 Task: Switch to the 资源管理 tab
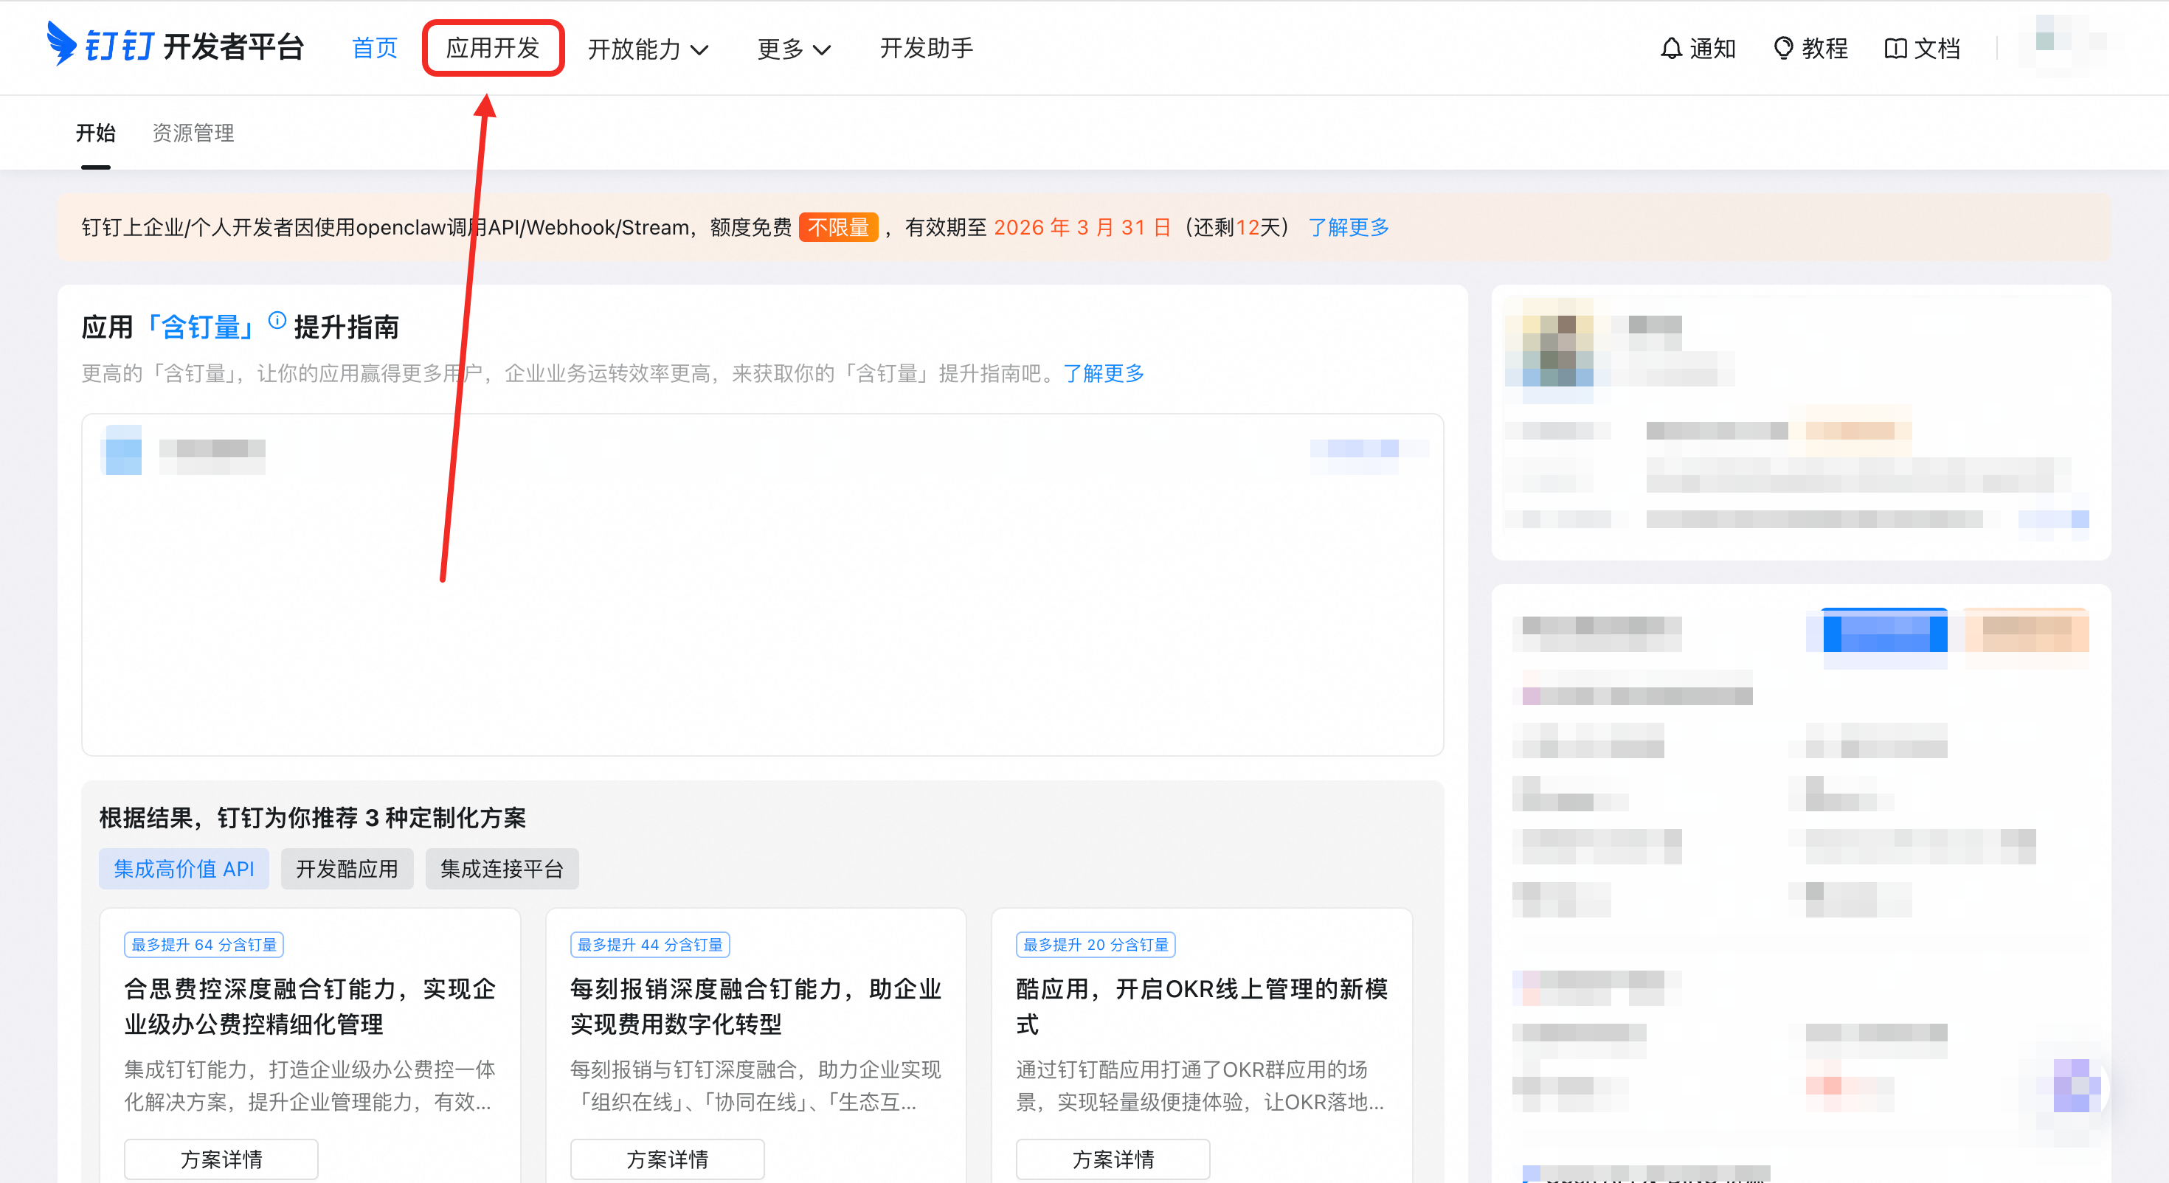click(193, 133)
